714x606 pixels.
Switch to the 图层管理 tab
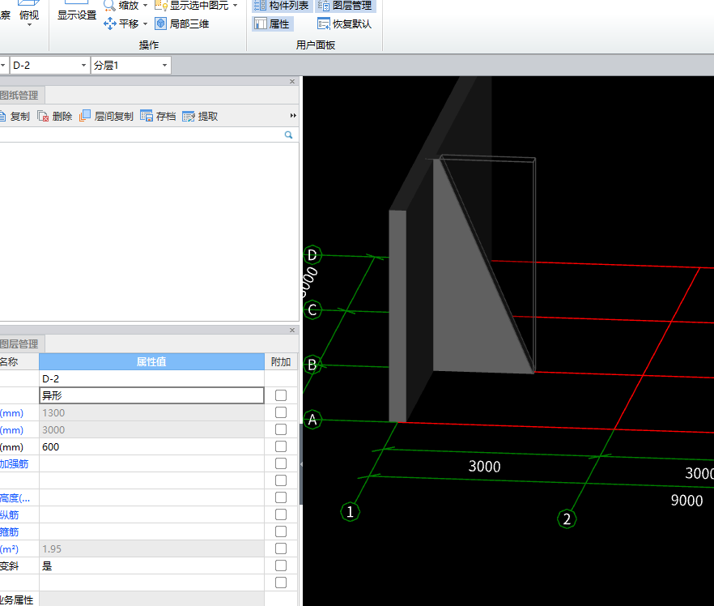(x=19, y=344)
